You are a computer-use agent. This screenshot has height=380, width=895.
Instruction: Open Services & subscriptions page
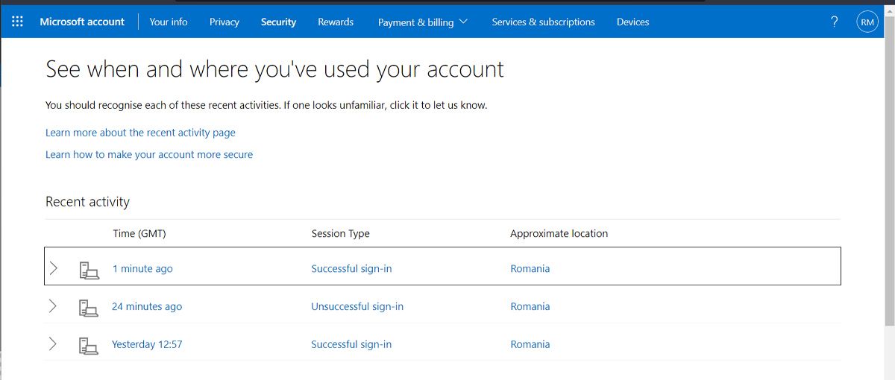[x=543, y=22]
